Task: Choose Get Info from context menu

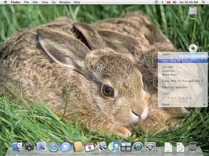Action: point(168,67)
